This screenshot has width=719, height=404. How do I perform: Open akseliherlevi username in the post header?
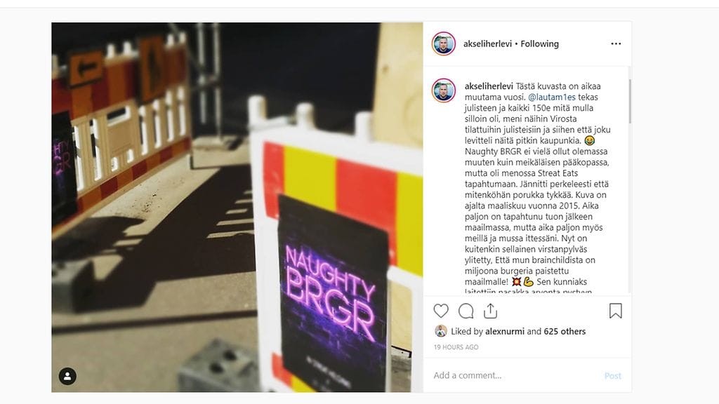pyautogui.click(x=487, y=44)
